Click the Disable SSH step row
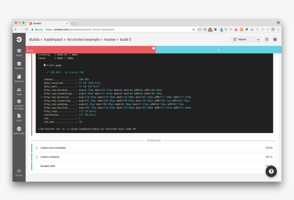Screen dimensions: 294x200 coord(153,166)
